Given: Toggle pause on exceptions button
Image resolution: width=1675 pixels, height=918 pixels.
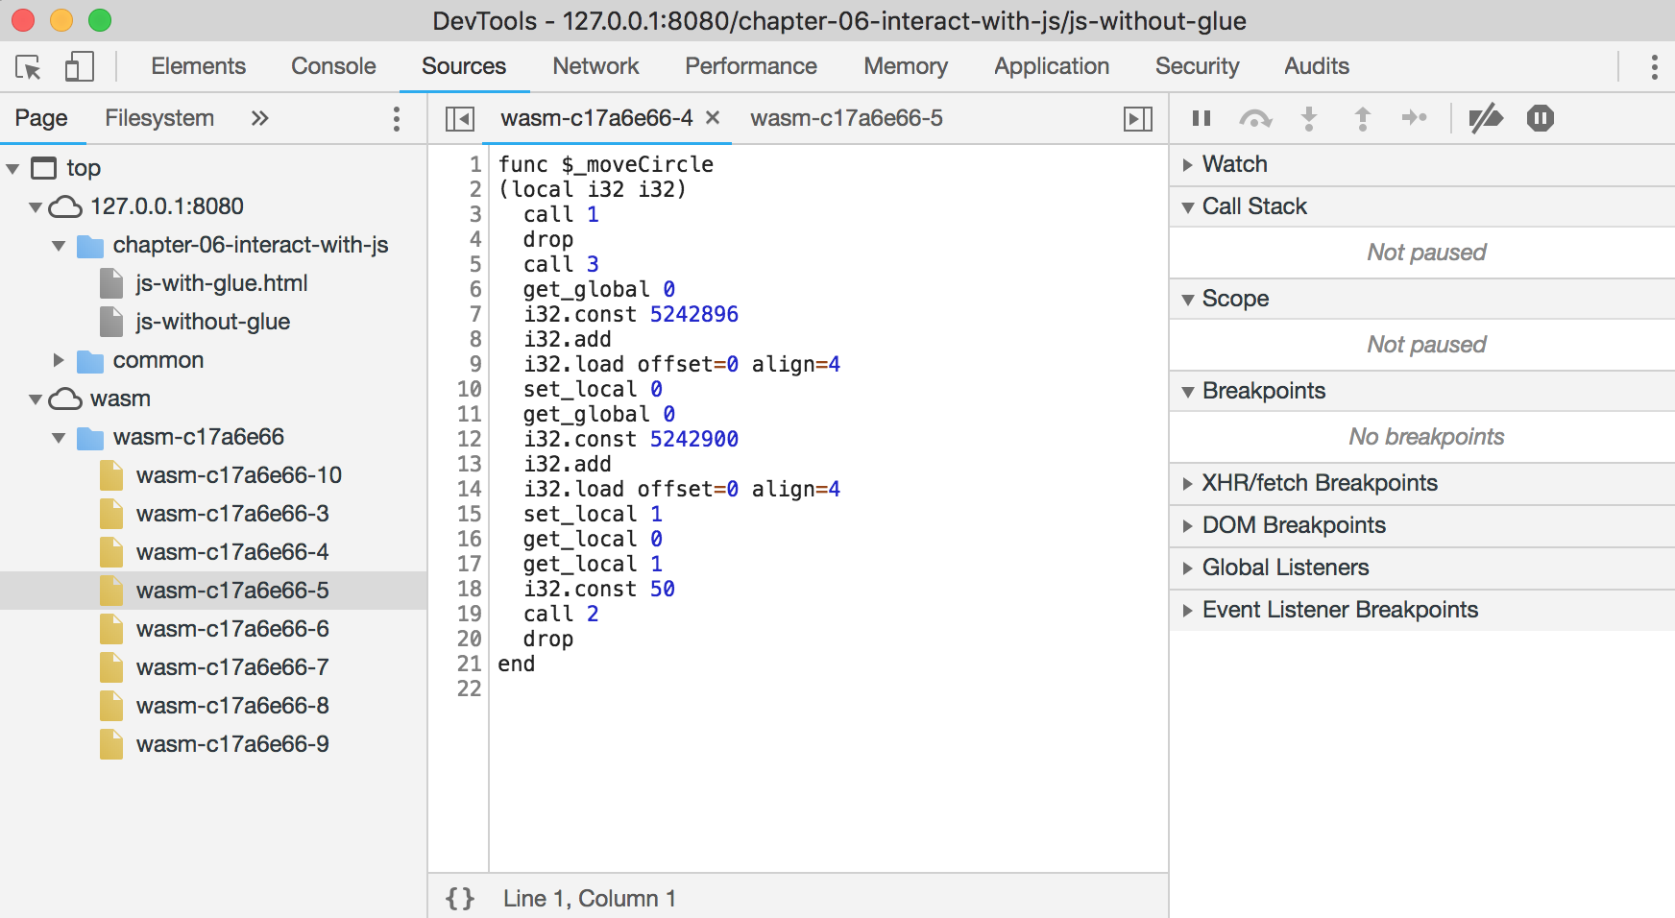Looking at the screenshot, I should [1540, 118].
